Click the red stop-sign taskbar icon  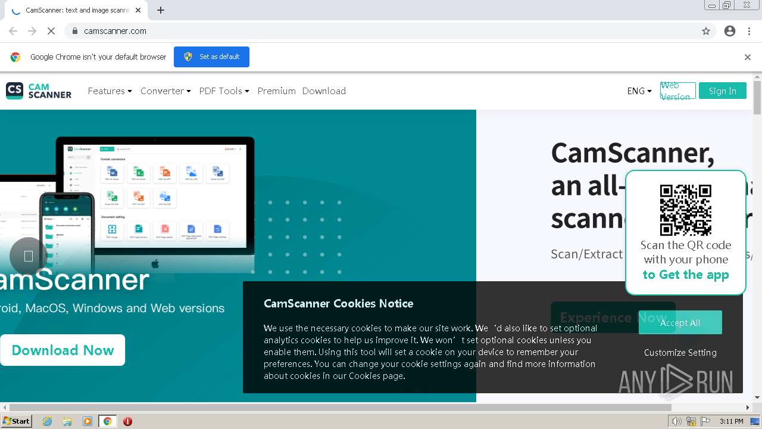coord(127,421)
